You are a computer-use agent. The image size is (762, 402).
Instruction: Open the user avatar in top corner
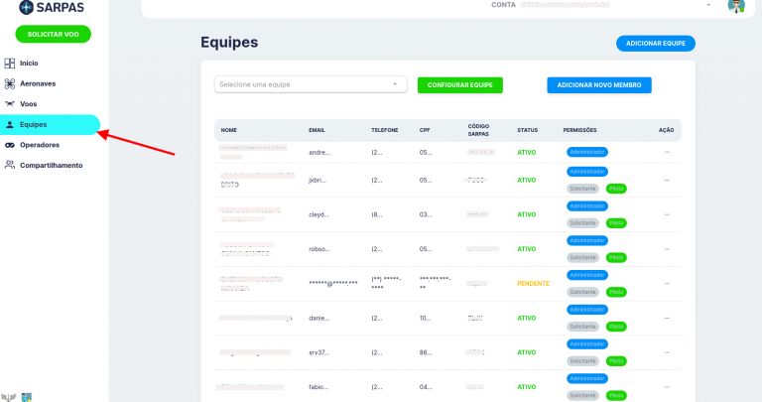click(736, 6)
